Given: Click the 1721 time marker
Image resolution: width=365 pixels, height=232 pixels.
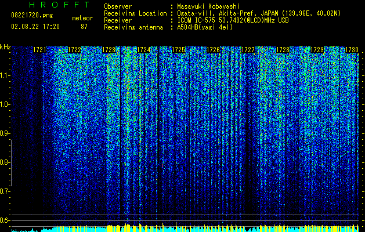Looking at the screenshot, I should 39,50.
